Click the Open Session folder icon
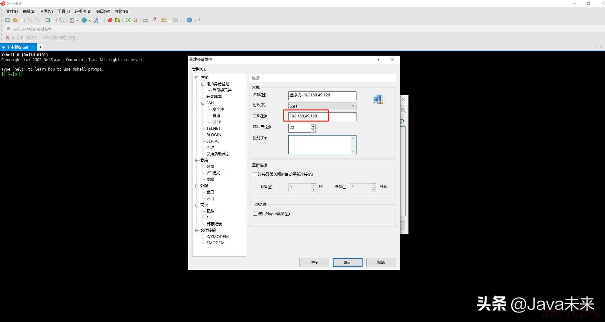The image size is (605, 322). coord(15,20)
